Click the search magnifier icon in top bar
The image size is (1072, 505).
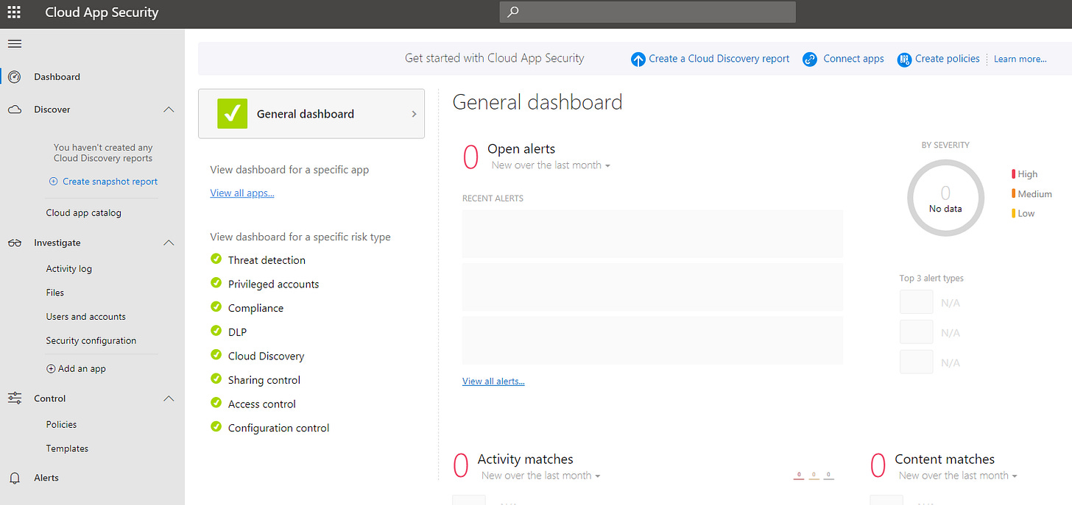(x=513, y=12)
